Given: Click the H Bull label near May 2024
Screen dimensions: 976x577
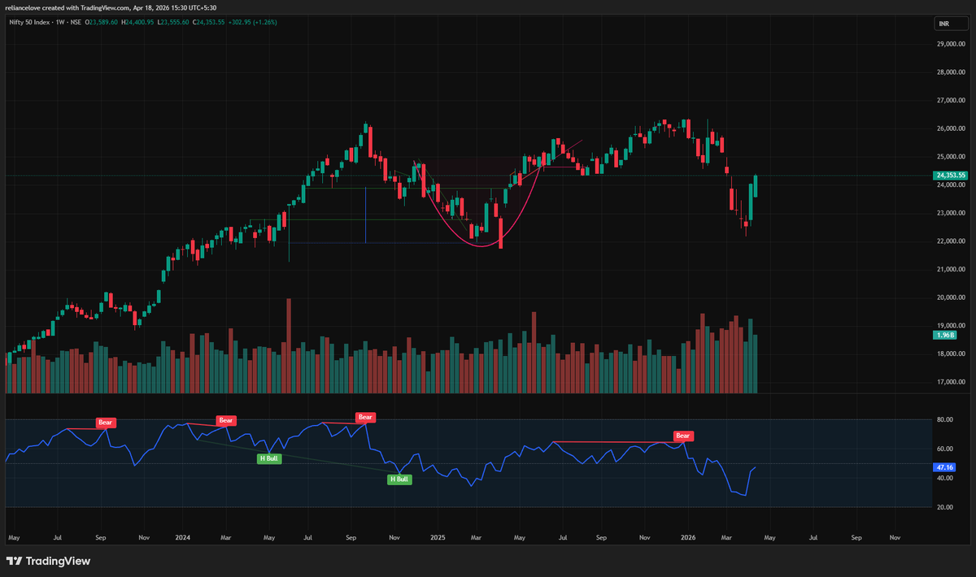Looking at the screenshot, I should click(269, 458).
